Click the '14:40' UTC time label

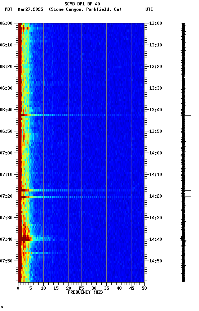pos(156,239)
